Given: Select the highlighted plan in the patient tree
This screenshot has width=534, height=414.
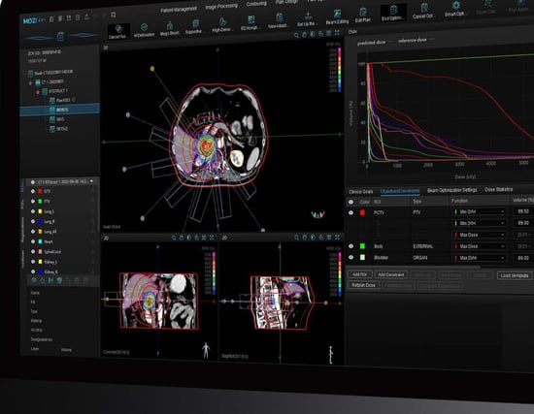Looking at the screenshot, I should [x=60, y=110].
